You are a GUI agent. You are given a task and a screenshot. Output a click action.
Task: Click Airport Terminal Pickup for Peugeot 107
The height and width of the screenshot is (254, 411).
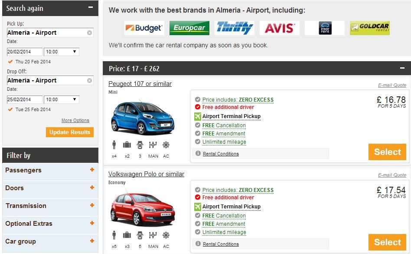[231, 116]
